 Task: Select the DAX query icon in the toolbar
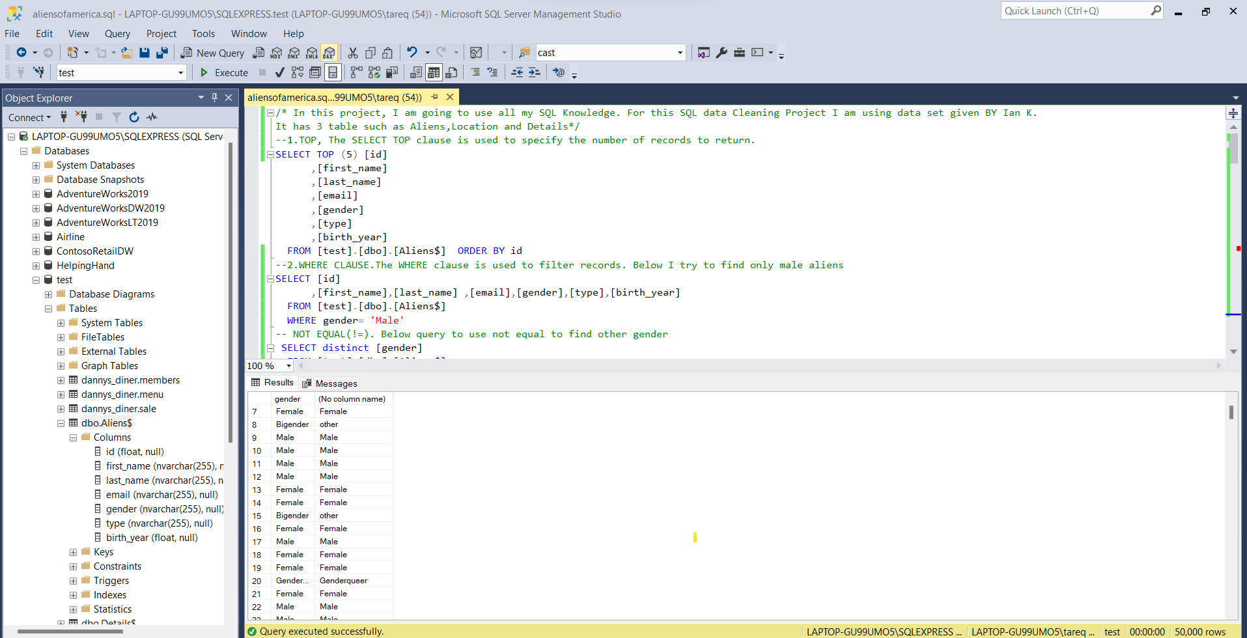(x=329, y=52)
